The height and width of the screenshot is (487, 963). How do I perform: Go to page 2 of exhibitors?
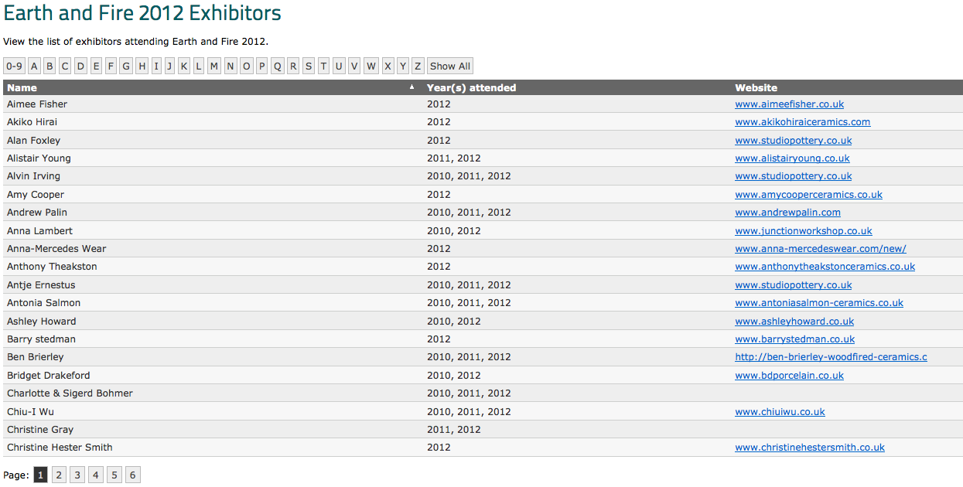click(59, 475)
